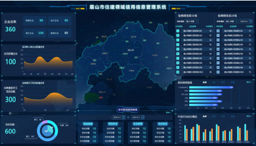
Task: Click rank badge 5 in top 10 list
Action: pyautogui.click(x=177, y=49)
